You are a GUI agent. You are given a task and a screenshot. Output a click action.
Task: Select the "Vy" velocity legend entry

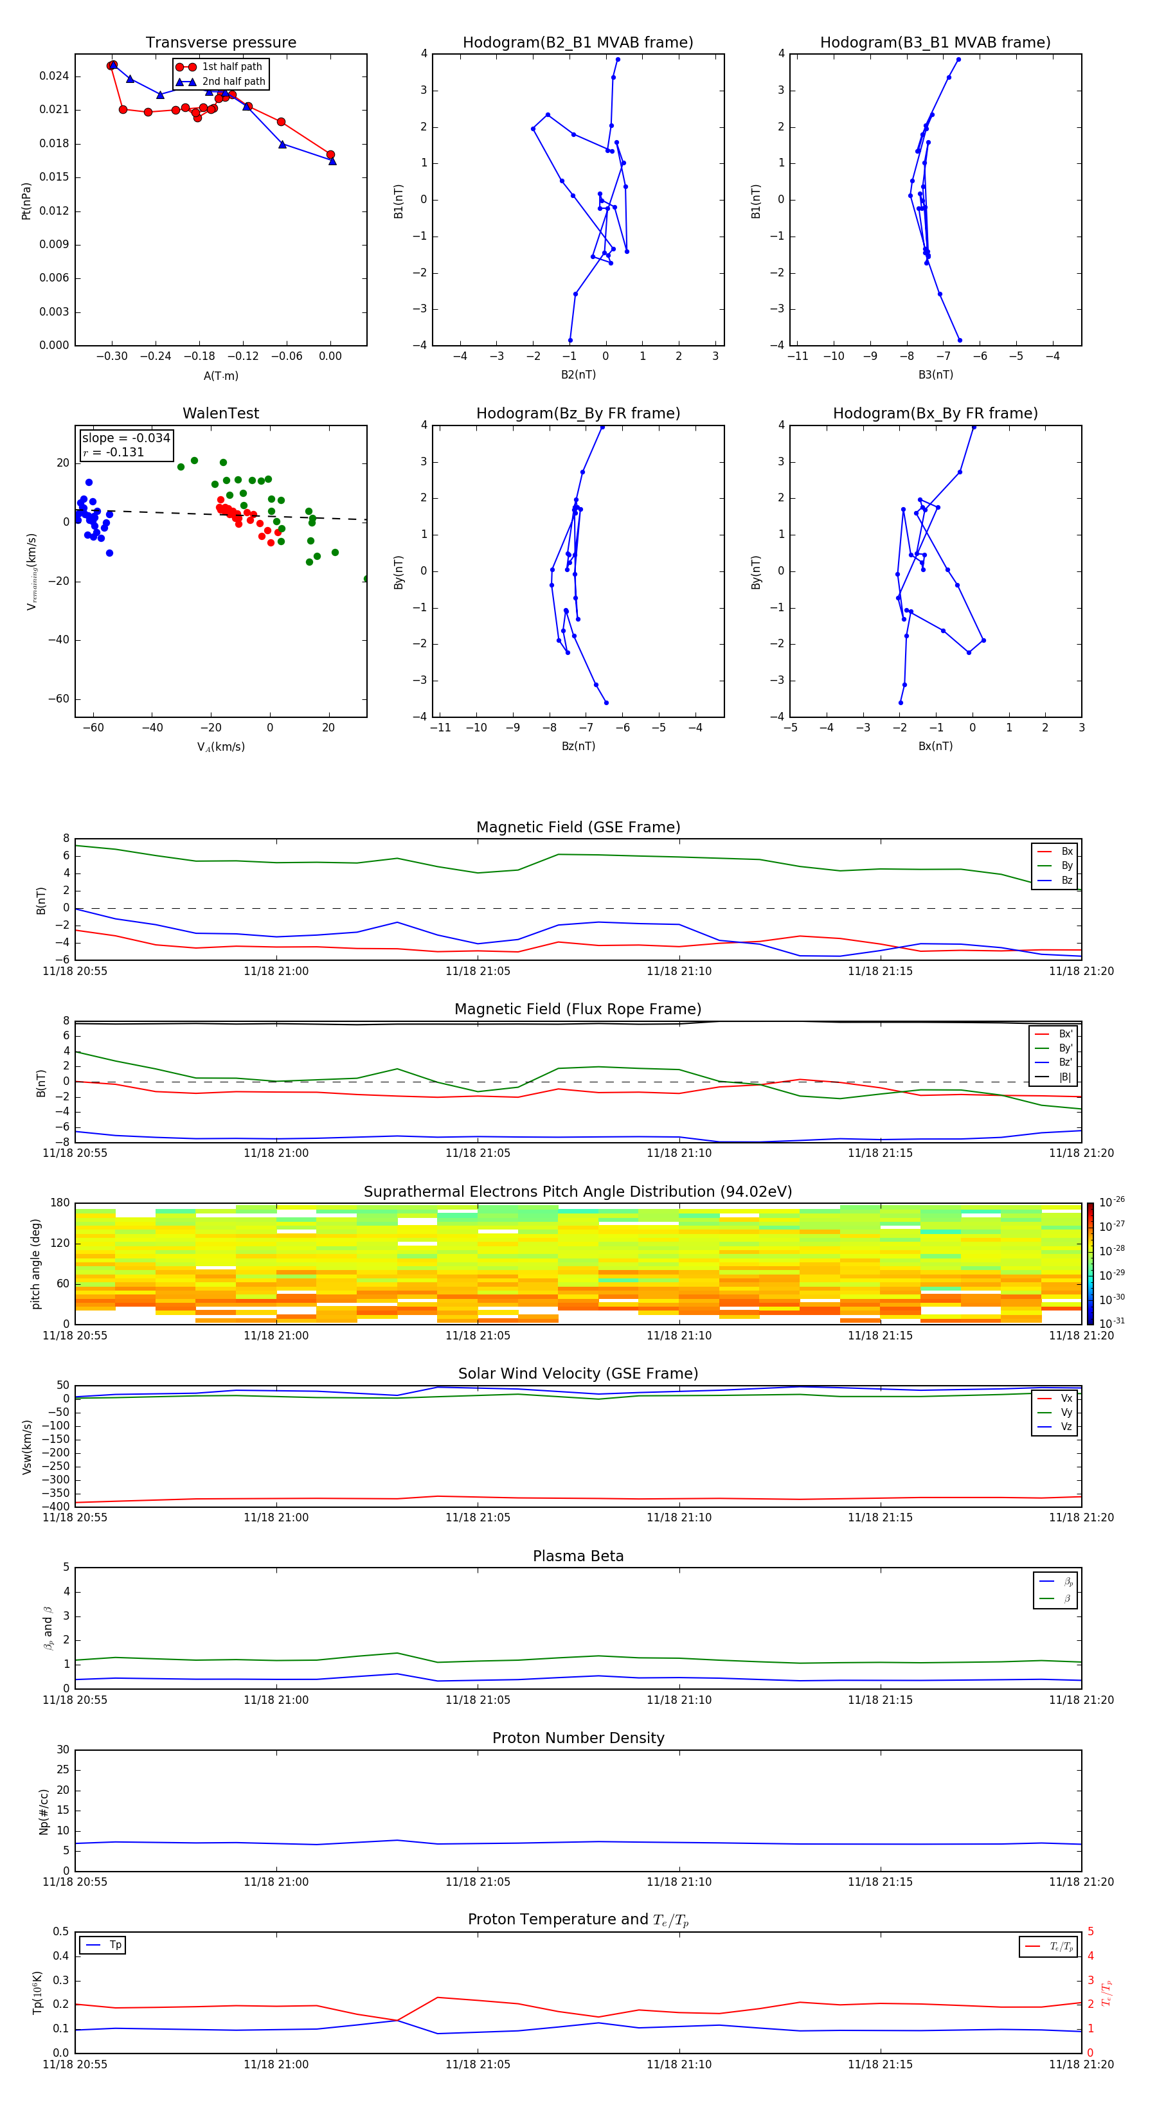(1055, 1413)
